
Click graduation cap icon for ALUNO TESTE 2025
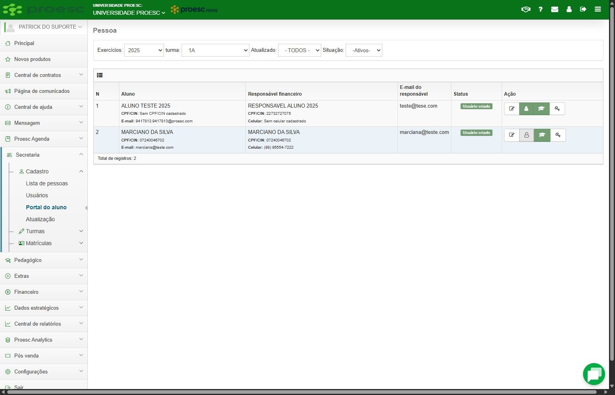click(542, 109)
